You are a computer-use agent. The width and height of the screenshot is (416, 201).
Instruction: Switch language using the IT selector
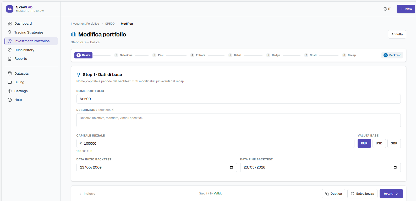pyautogui.click(x=387, y=9)
